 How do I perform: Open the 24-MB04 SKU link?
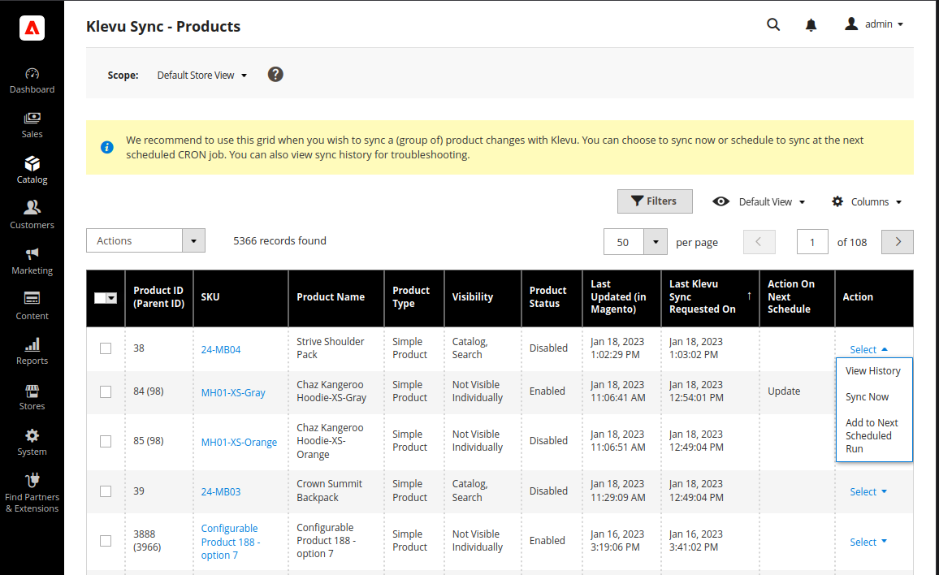(221, 350)
